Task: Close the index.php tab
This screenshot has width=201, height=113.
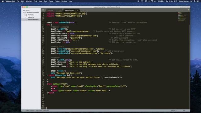Action: pos(60,10)
